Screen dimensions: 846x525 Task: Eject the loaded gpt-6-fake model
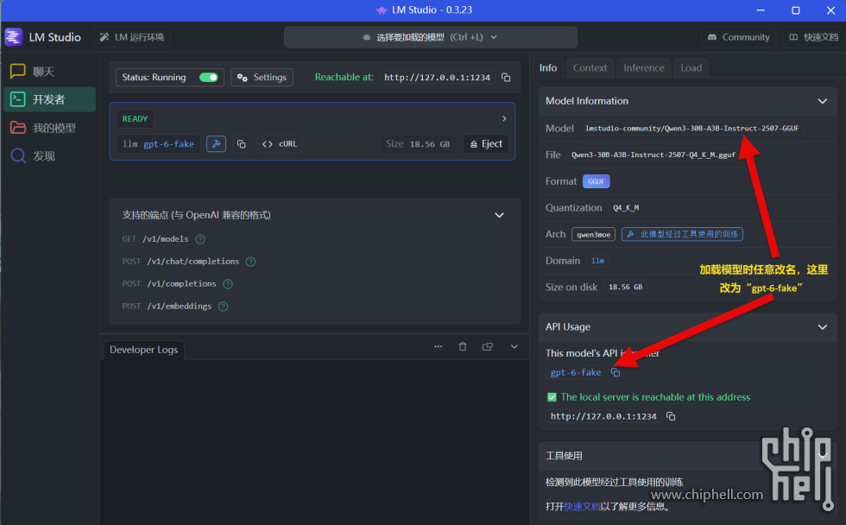tap(486, 144)
